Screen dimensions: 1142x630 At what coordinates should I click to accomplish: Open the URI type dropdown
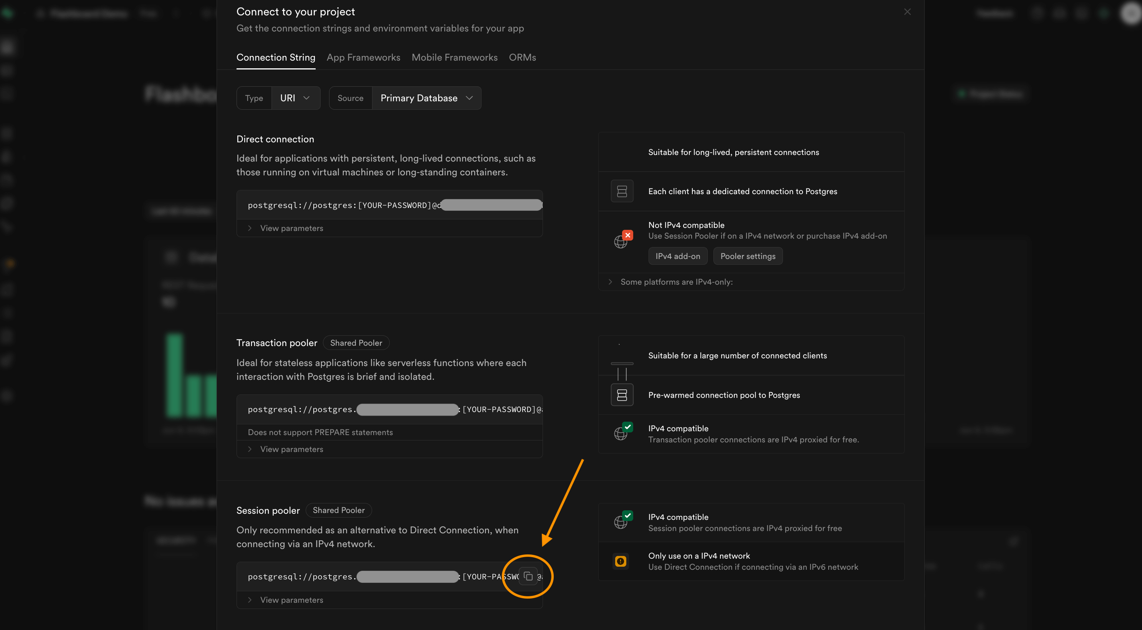(x=295, y=98)
